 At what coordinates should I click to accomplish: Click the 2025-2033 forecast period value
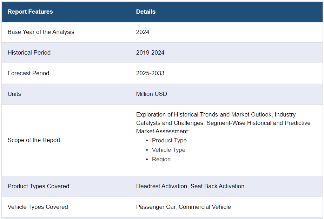coord(150,73)
